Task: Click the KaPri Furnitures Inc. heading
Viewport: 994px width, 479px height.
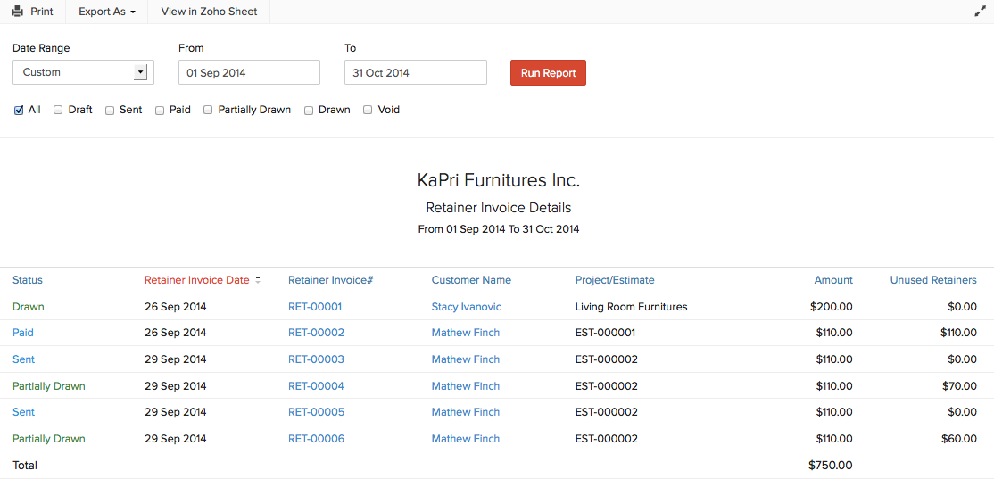Action: pyautogui.click(x=498, y=180)
